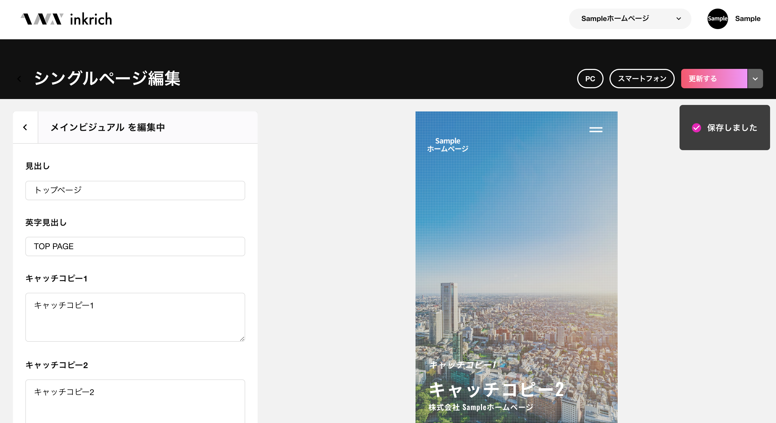This screenshot has width=776, height=423.
Task: Click the メインビジュアル を編集中 heading
Action: point(108,127)
